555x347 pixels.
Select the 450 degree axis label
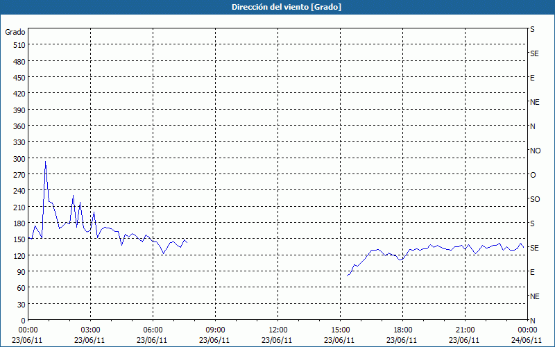click(x=20, y=78)
